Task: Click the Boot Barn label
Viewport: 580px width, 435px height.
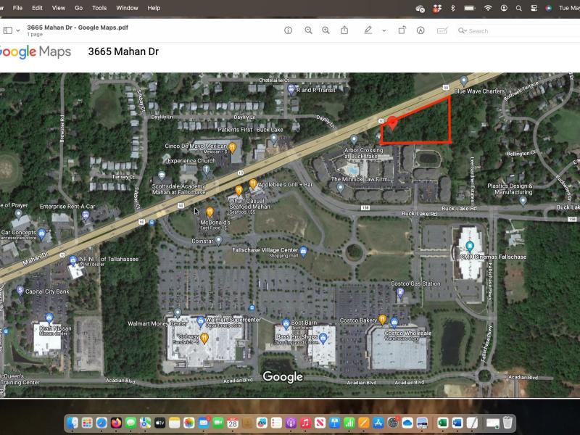Action: click(304, 323)
